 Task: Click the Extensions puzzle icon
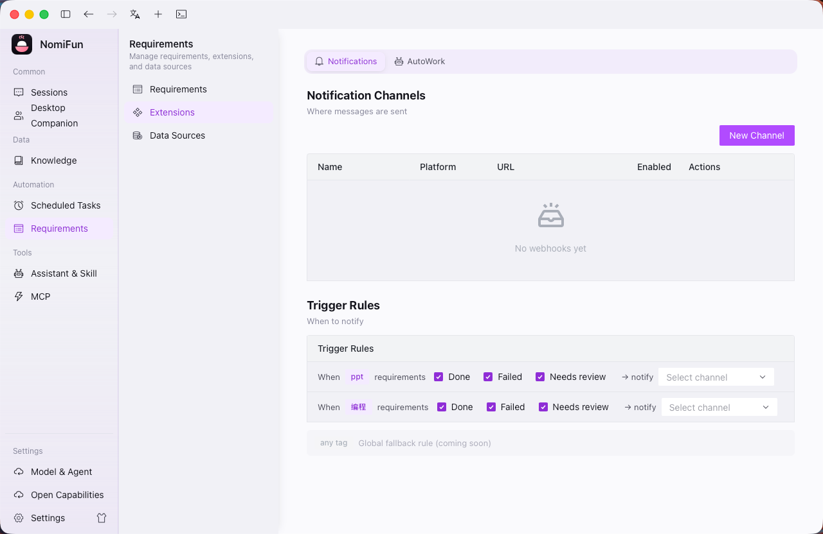138,112
